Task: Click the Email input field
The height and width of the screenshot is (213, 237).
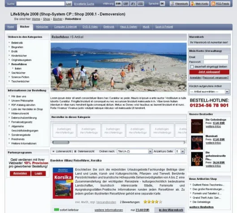Action: coord(216,57)
